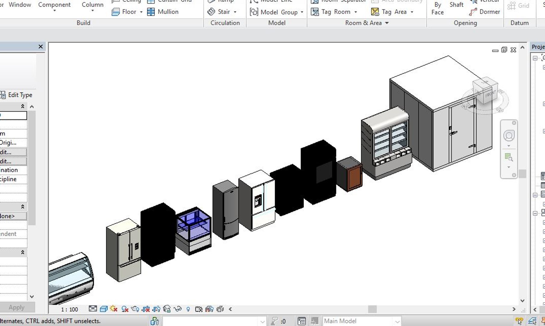Viewport: 545px width, 326px height.
Task: Click the 3D view horizontal scrollbar thumb
Action: (372, 309)
